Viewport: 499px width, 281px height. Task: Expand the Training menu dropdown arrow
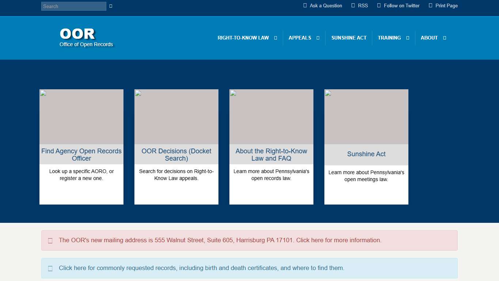(x=408, y=38)
